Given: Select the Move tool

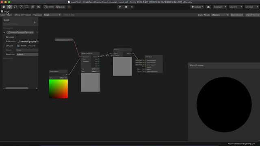Looking at the screenshot, I should click(x=9, y=7).
